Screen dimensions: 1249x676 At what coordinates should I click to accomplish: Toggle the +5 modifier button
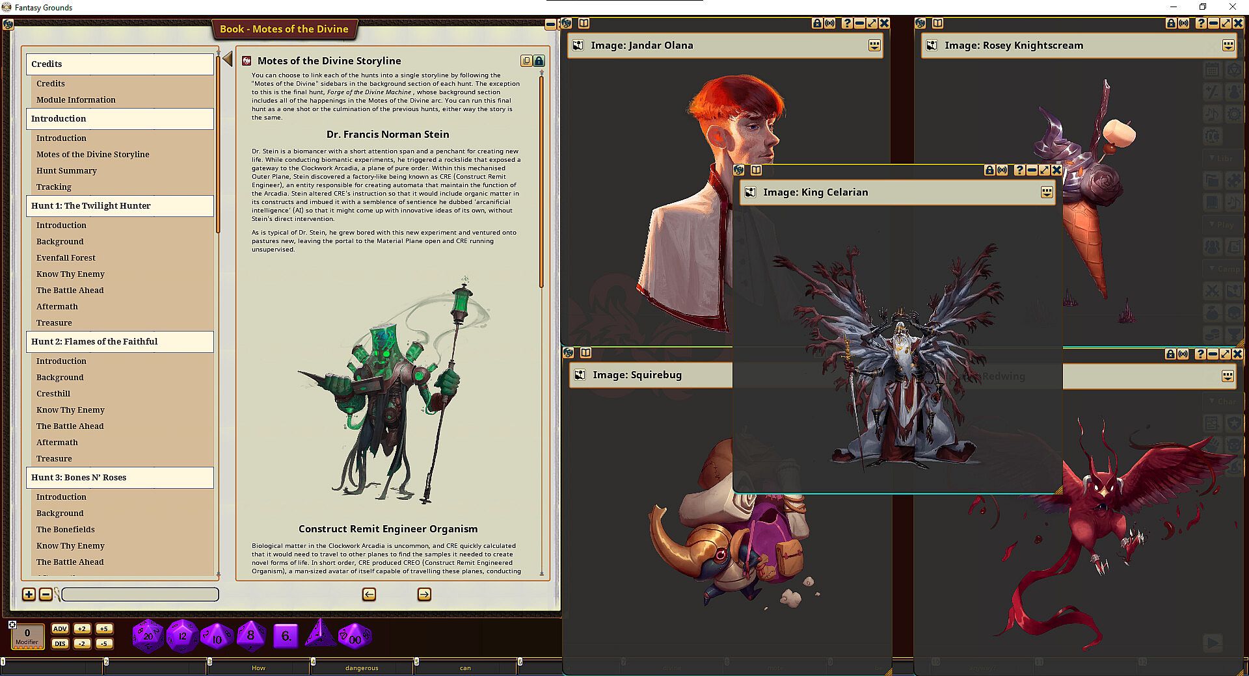pyautogui.click(x=104, y=629)
